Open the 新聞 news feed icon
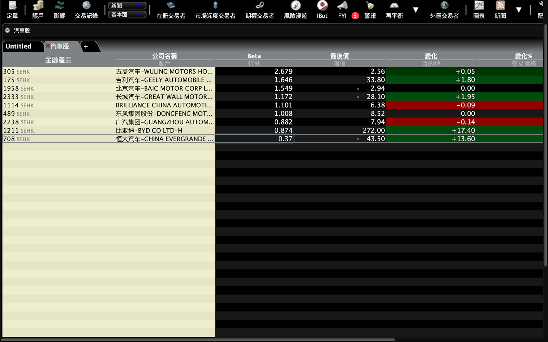The width and height of the screenshot is (548, 342). point(500,10)
